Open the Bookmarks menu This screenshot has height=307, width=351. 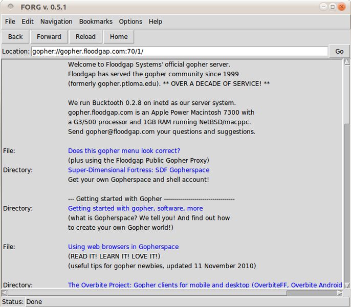click(x=96, y=21)
